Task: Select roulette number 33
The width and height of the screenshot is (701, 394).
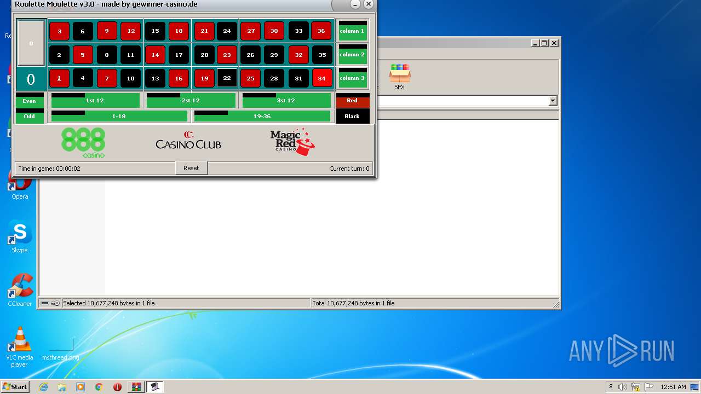Action: pos(298,31)
